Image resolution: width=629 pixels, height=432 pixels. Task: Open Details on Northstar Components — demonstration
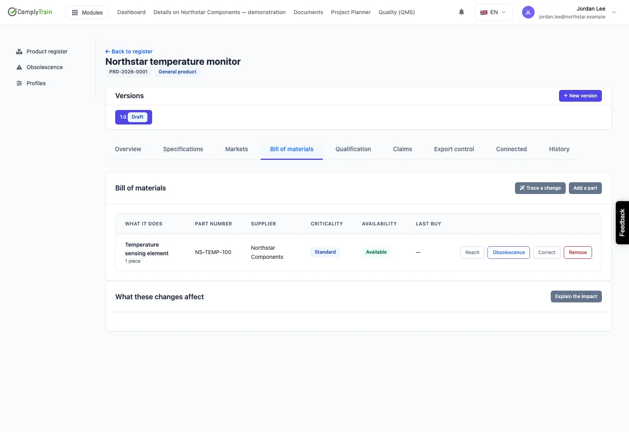point(219,12)
